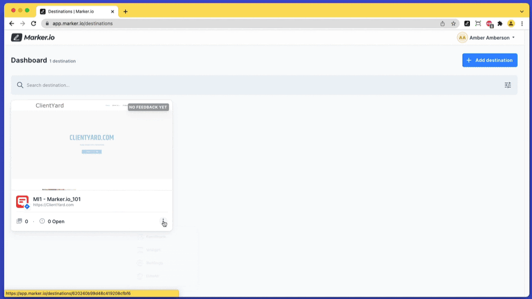Click the MI1 - Marker.io_101 destination title
This screenshot has height=299, width=532.
(57, 199)
